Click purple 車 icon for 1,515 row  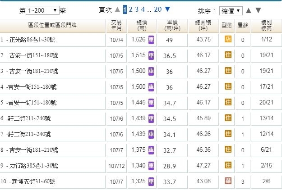[x=151, y=55]
